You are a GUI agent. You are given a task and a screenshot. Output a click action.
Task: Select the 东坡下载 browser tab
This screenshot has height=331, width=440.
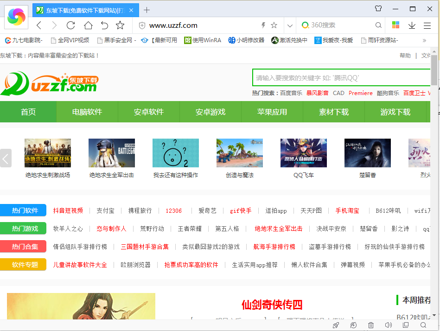(86, 10)
